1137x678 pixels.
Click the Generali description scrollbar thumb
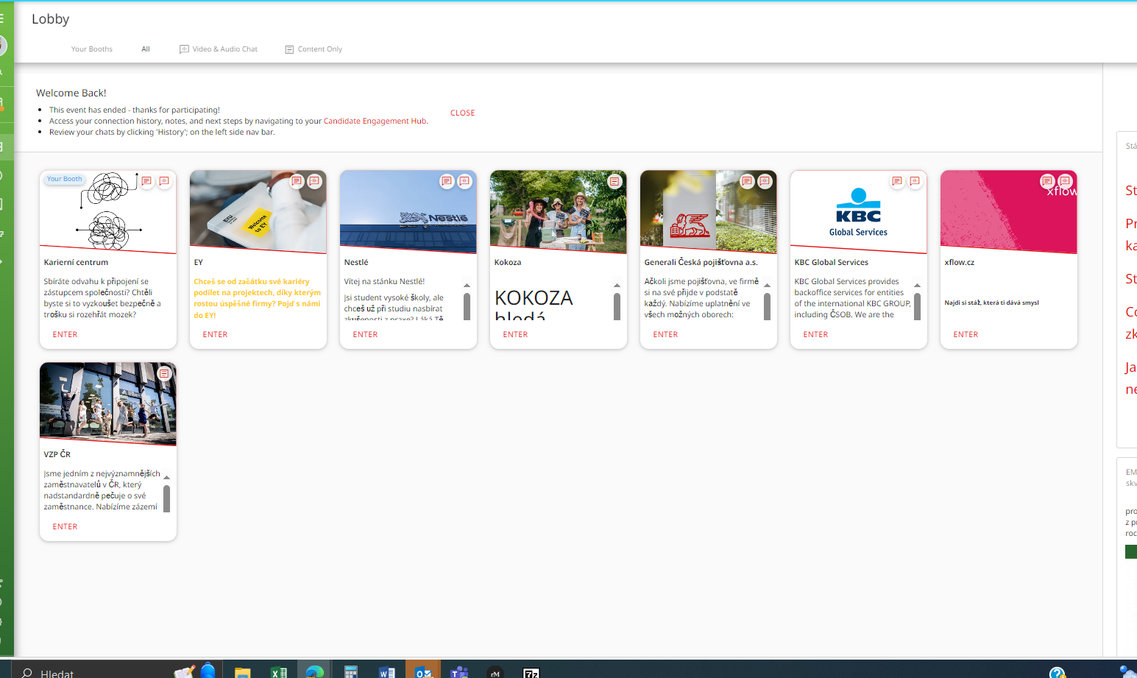(x=767, y=306)
